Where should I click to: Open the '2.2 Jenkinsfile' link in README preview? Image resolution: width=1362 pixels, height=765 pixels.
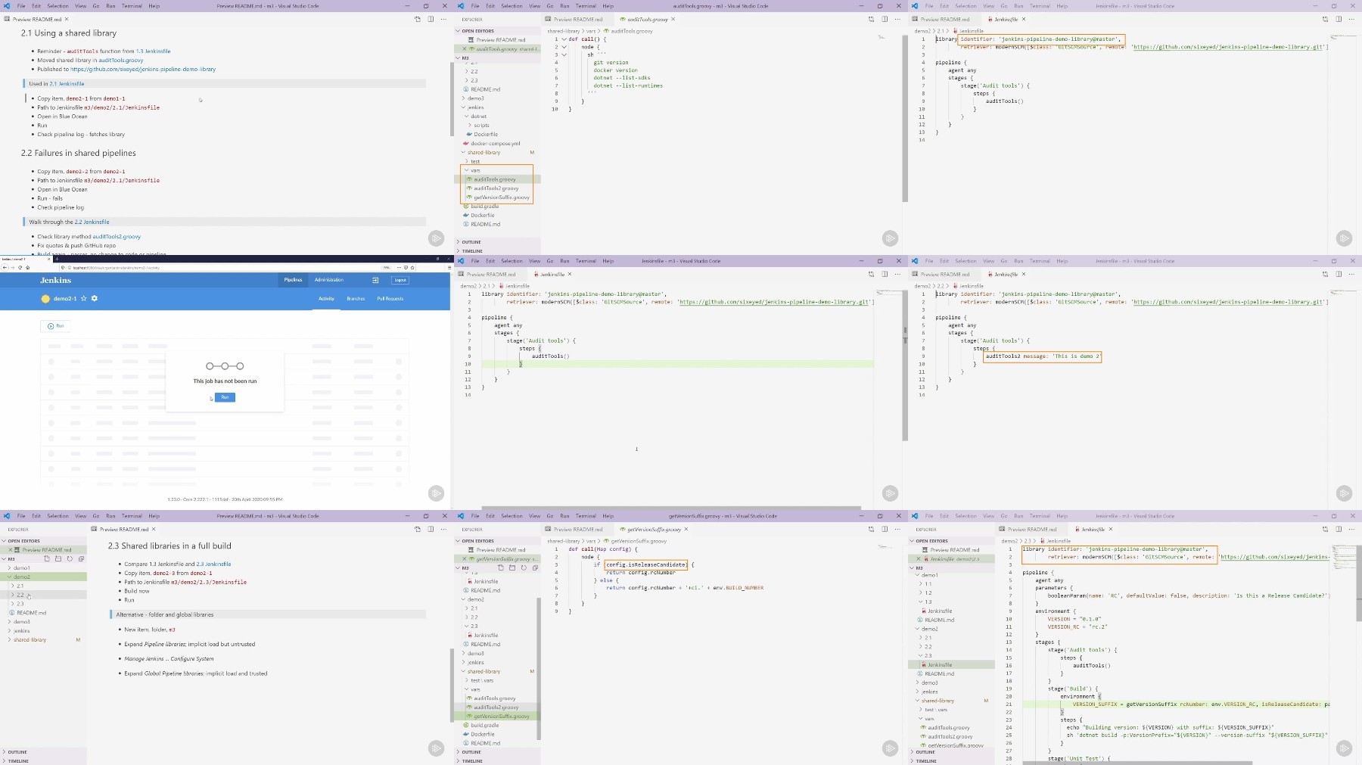(92, 222)
